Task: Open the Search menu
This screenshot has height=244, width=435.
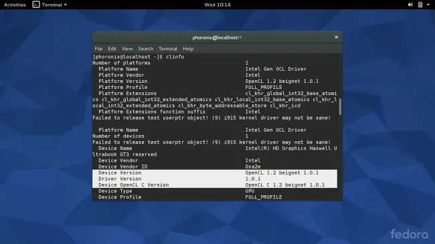Action: point(146,49)
